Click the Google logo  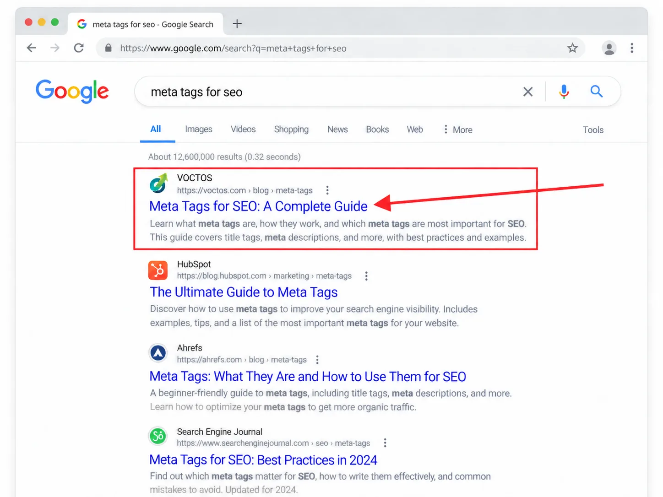(x=72, y=91)
